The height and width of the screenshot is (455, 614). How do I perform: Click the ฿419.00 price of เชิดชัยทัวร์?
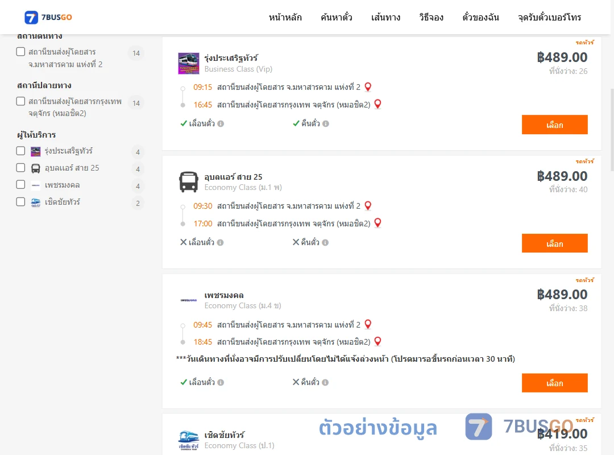click(562, 434)
